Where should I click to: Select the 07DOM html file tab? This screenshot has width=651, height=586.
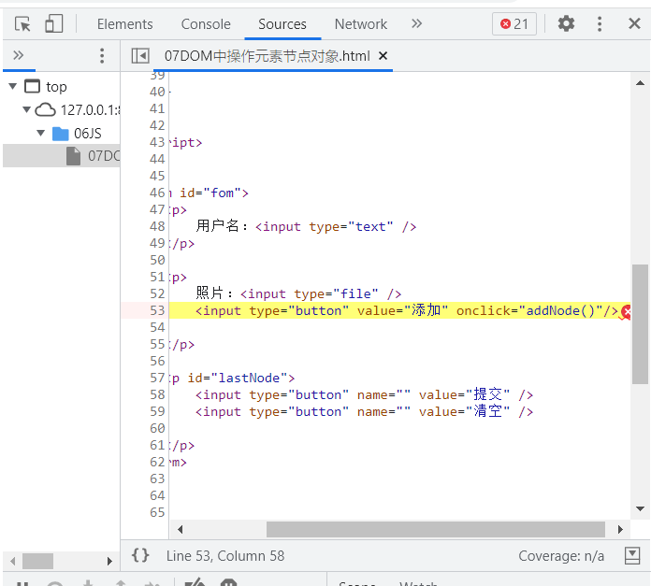pos(267,55)
